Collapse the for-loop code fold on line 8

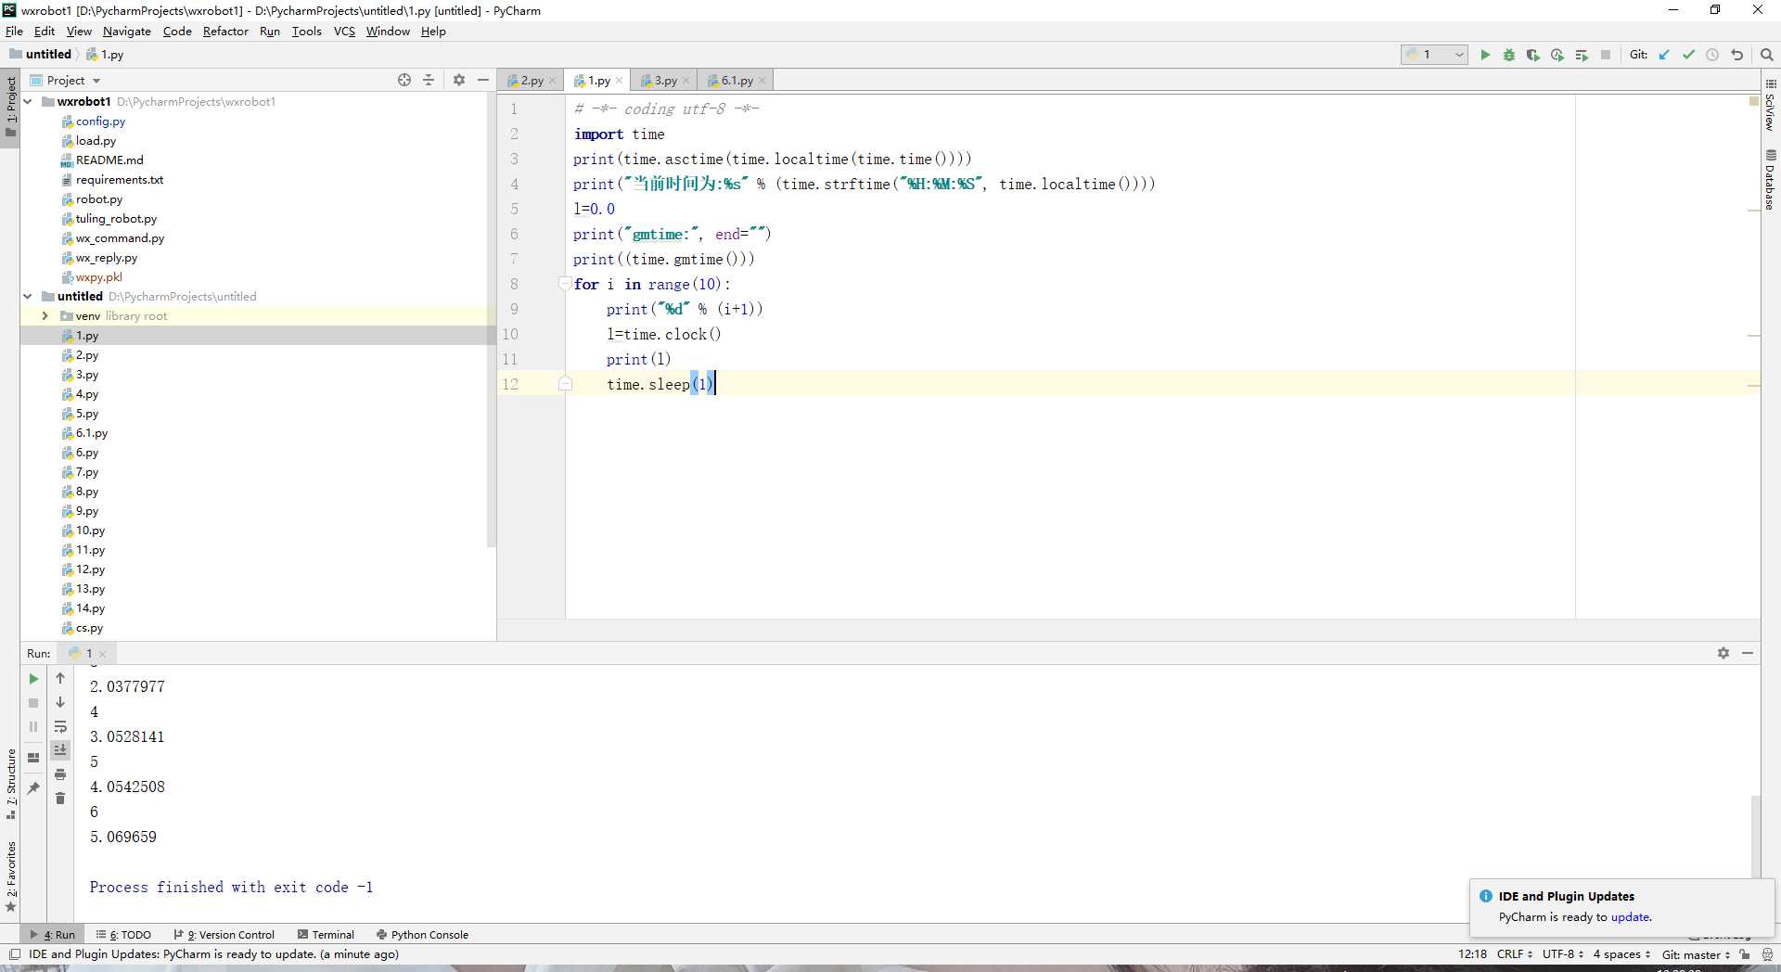(565, 284)
